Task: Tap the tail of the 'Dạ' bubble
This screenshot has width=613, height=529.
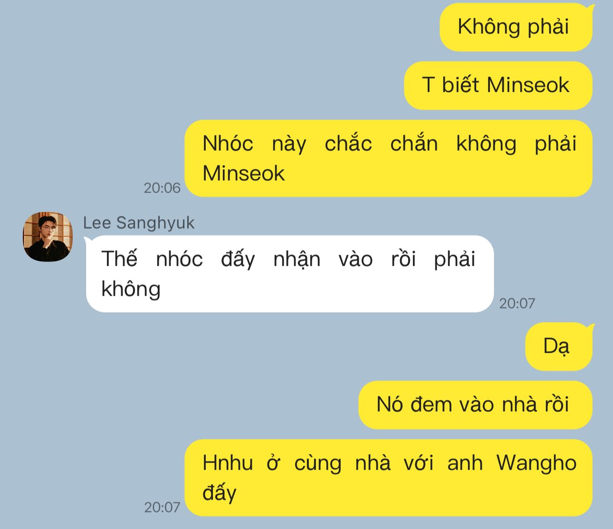Action: click(591, 326)
